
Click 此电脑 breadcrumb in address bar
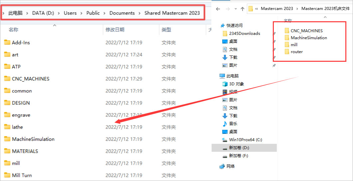16,13
